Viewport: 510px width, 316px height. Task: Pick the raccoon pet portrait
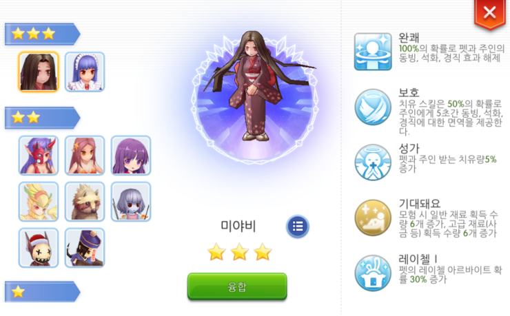(x=85, y=202)
